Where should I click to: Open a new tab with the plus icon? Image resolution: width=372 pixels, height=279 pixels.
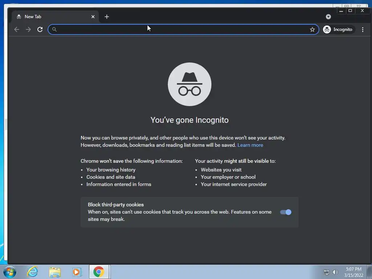point(107,17)
